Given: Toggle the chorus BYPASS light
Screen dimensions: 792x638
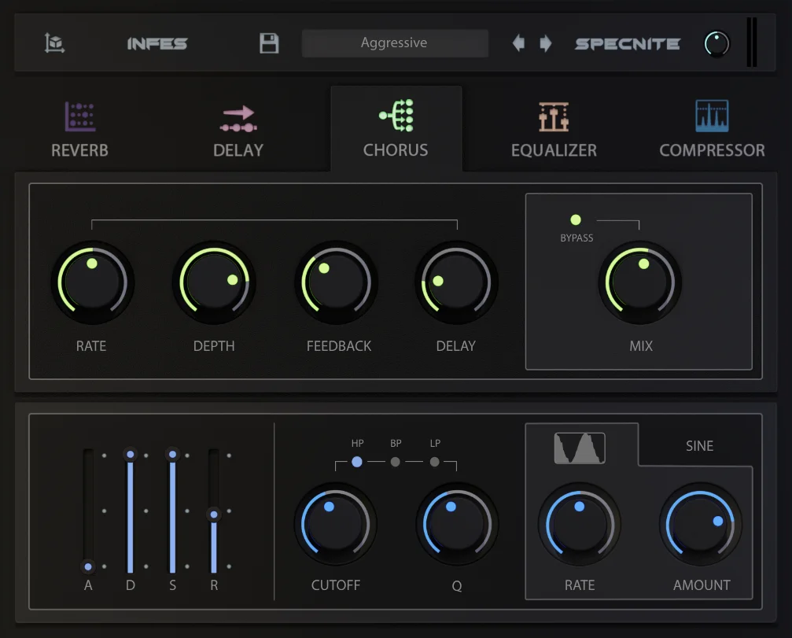Looking at the screenshot, I should pos(575,219).
